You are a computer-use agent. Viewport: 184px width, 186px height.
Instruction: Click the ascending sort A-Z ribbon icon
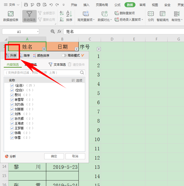(x=62, y=13)
